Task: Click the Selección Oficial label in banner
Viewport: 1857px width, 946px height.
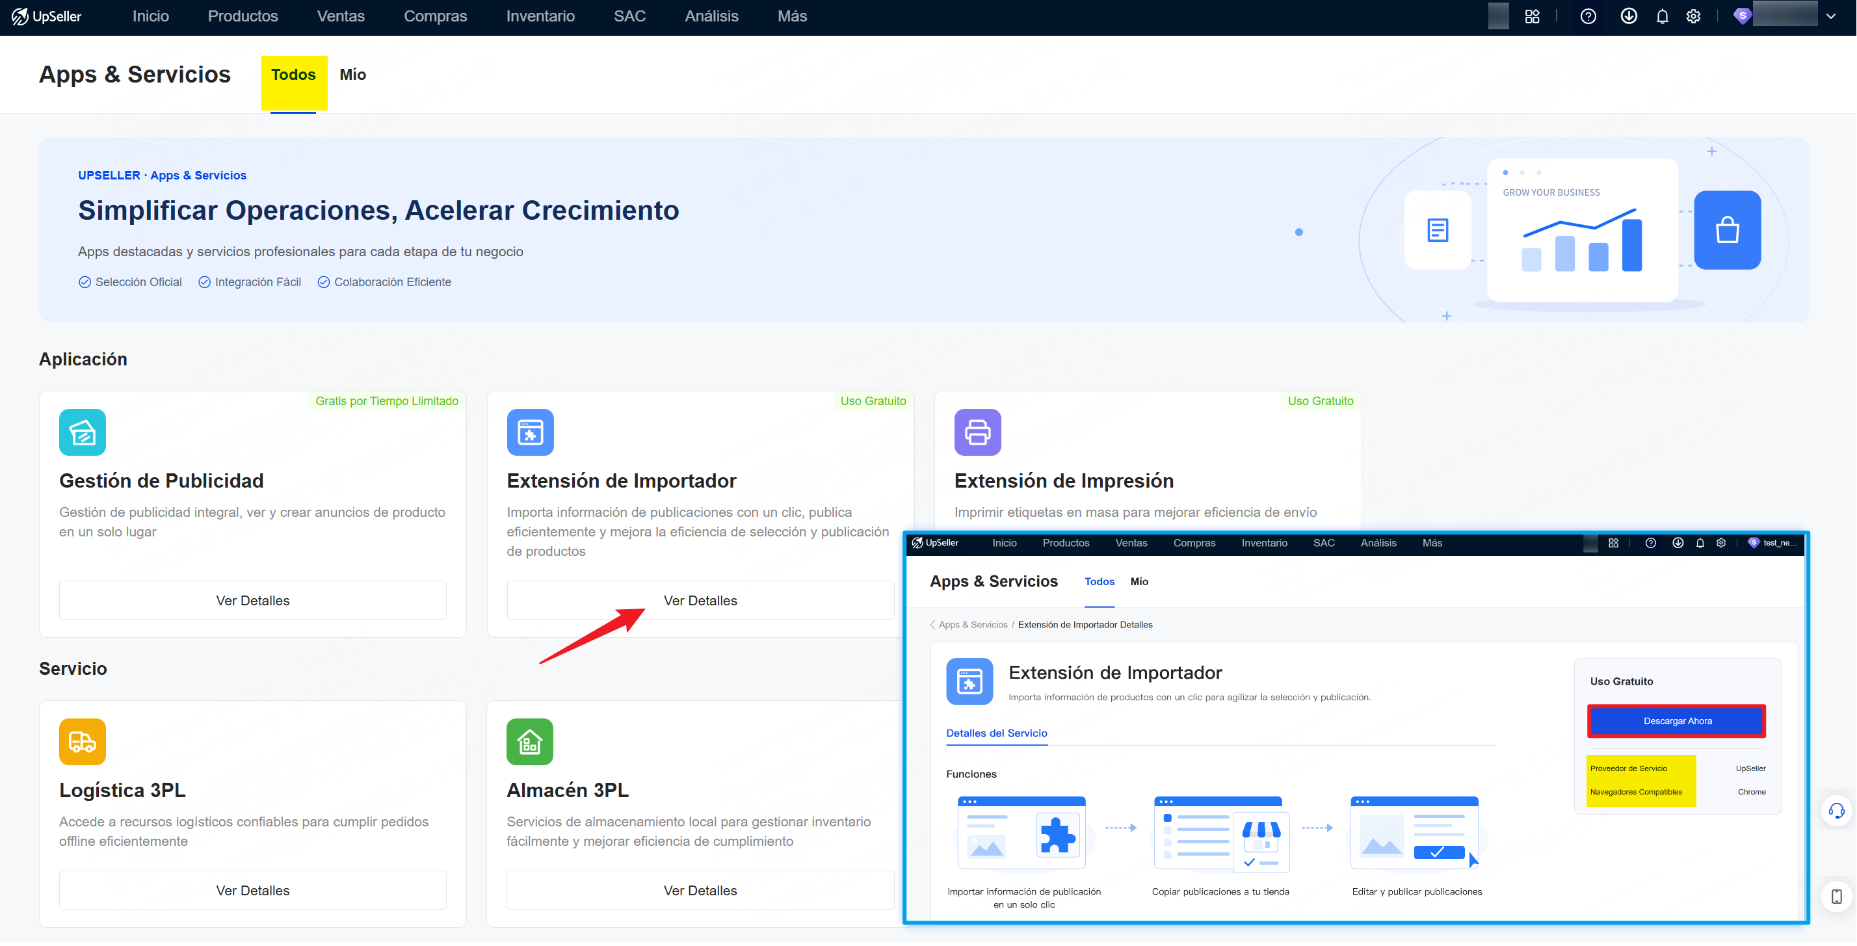Action: point(138,282)
